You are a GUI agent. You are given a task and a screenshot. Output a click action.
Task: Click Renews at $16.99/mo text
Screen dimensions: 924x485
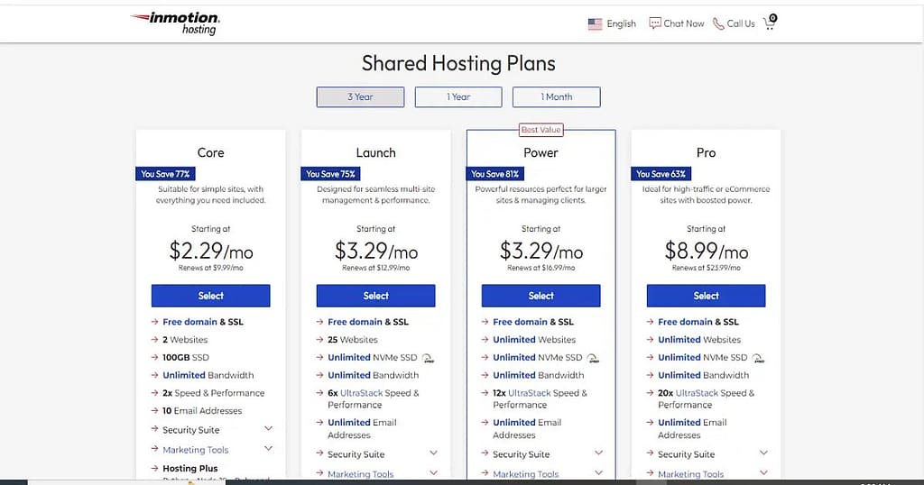pos(541,268)
